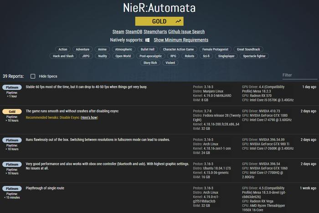
Task: Select the Female Protagonist tag
Action: tap(215, 50)
